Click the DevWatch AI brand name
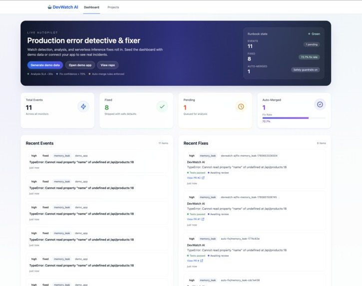Image resolution: width=362 pixels, height=286 pixels. pos(65,7)
